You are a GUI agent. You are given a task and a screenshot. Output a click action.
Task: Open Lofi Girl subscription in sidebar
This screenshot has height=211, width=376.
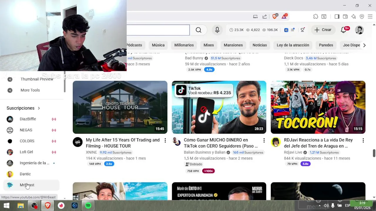tap(31, 152)
